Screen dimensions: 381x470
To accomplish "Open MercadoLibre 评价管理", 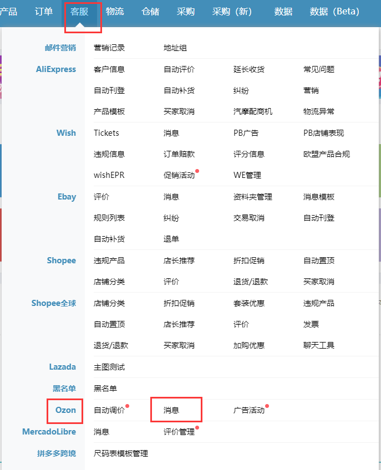I will [x=179, y=432].
